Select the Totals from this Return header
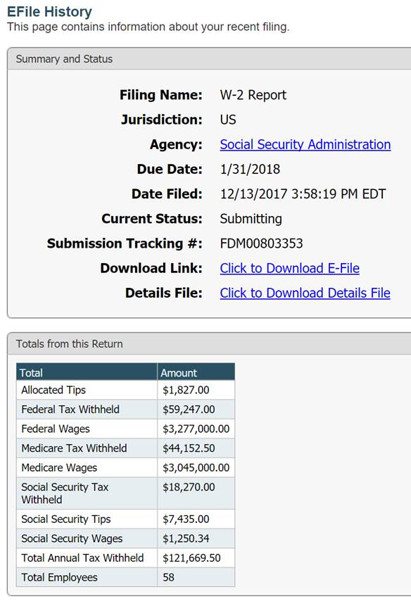 (209, 344)
